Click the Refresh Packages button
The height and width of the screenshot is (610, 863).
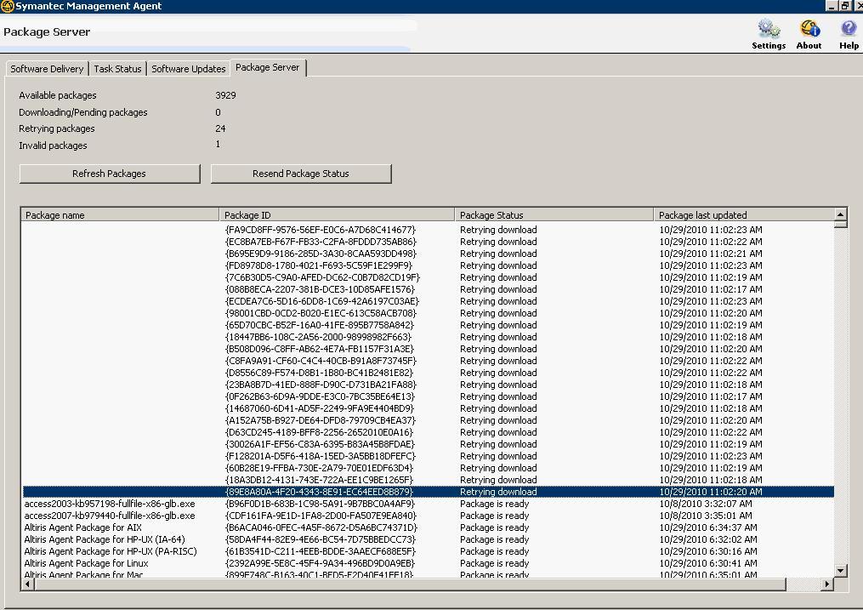110,174
